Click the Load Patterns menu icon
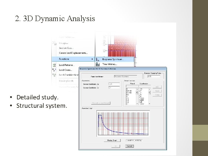Image resolution: width=208 pixels, height=156 pixels. tap(54, 65)
